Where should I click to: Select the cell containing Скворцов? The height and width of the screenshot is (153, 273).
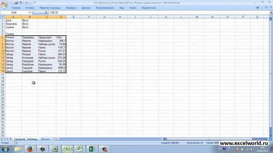tap(29, 61)
